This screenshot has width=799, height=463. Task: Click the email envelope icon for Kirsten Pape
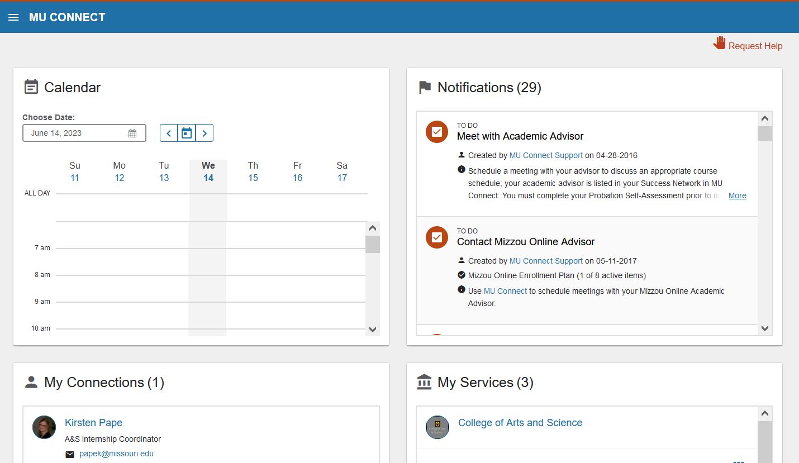(x=70, y=454)
